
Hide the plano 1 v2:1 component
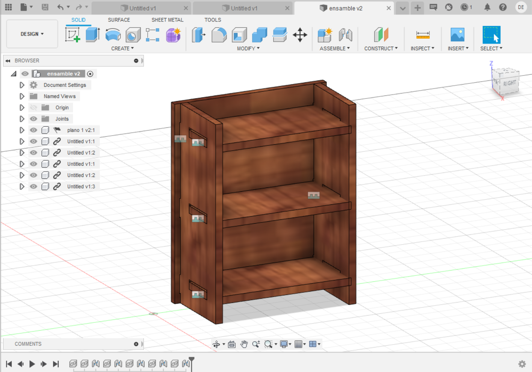(33, 130)
